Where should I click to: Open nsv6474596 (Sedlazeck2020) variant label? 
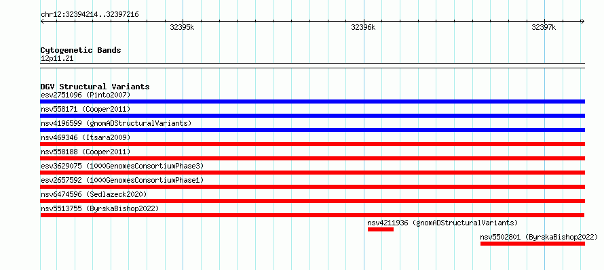pyautogui.click(x=94, y=194)
